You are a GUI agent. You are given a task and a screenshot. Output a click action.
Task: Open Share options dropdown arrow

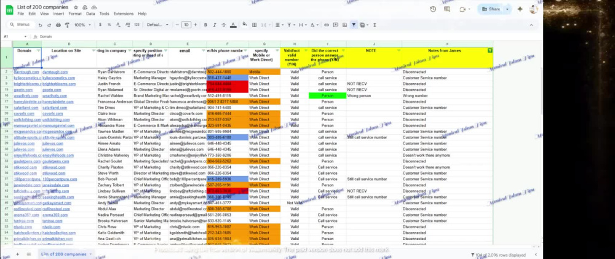pos(507,9)
